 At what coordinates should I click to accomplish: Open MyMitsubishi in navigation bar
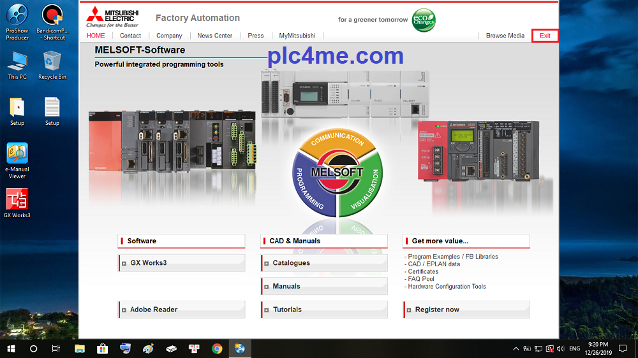(297, 36)
